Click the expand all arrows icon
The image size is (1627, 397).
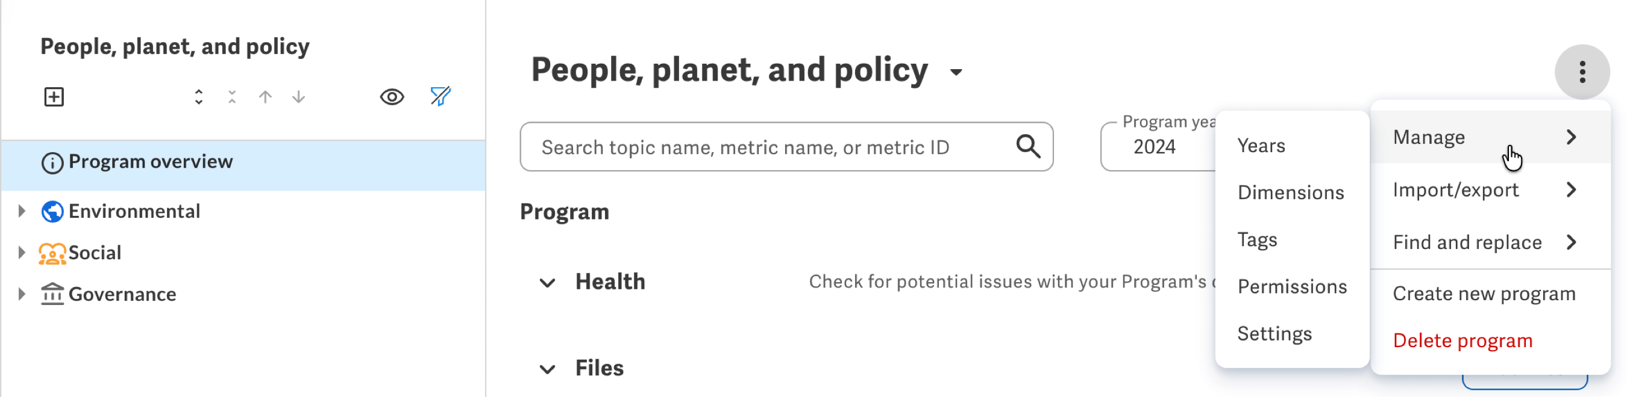pyautogui.click(x=198, y=97)
